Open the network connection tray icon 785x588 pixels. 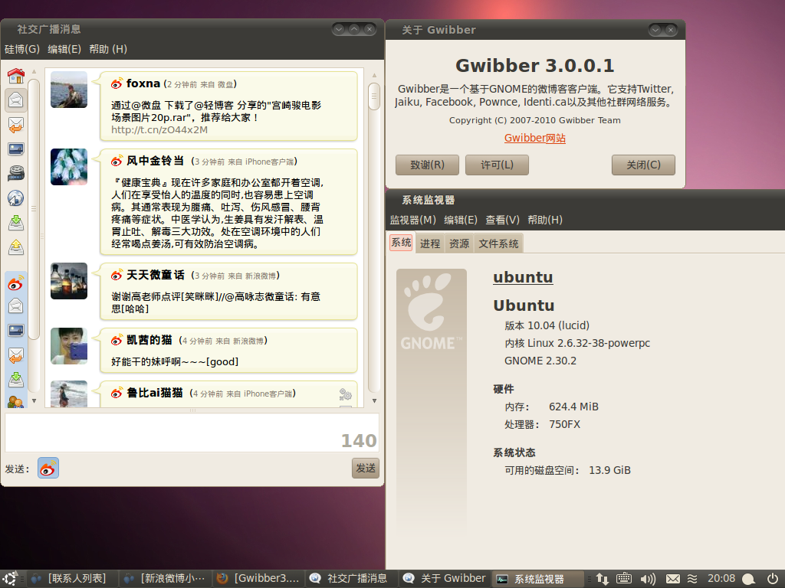(603, 579)
